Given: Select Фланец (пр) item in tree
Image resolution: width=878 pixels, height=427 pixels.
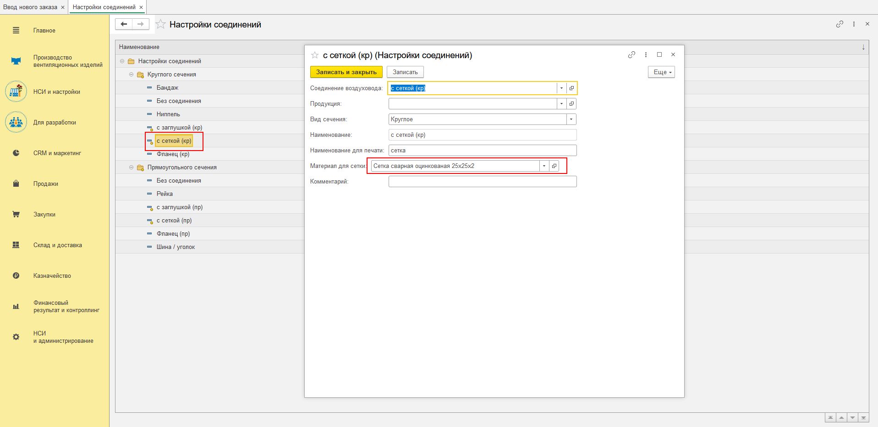Looking at the screenshot, I should coord(173,234).
